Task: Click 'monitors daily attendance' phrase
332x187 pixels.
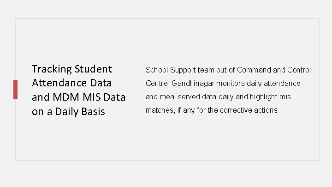Action: click(258, 83)
